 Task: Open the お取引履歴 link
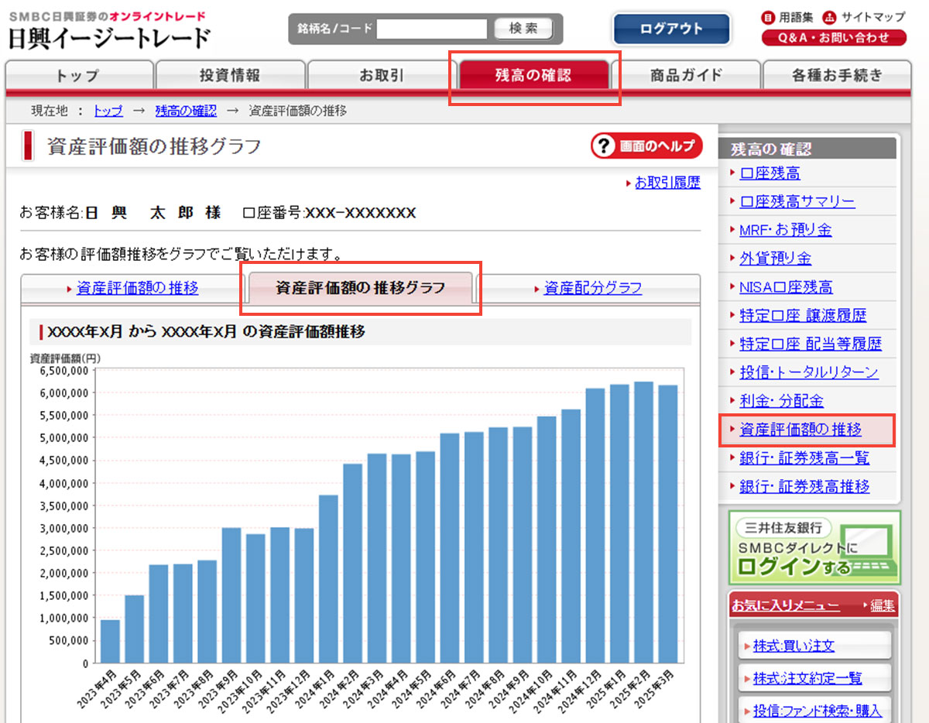click(x=667, y=183)
